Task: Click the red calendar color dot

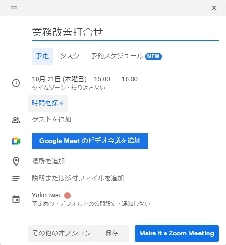Action: click(x=67, y=196)
